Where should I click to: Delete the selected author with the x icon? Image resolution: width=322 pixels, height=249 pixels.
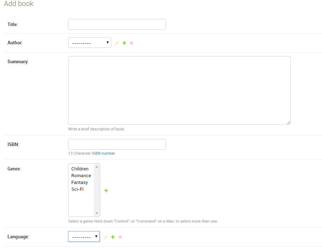click(x=131, y=43)
